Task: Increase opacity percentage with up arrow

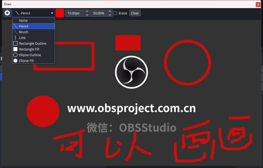Action: click(x=110, y=11)
